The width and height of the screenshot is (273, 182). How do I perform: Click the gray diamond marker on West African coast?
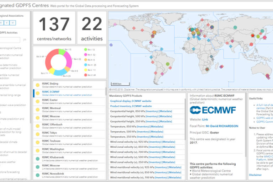pyautogui.click(x=183, y=48)
